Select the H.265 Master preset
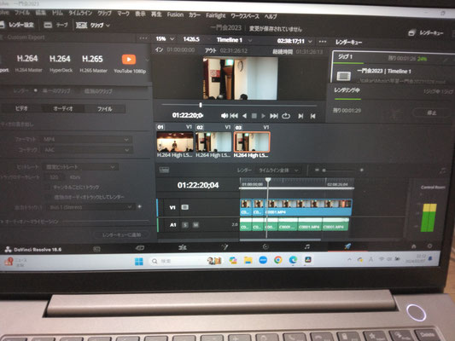Viewport: 455px width, 341px height. click(93, 63)
